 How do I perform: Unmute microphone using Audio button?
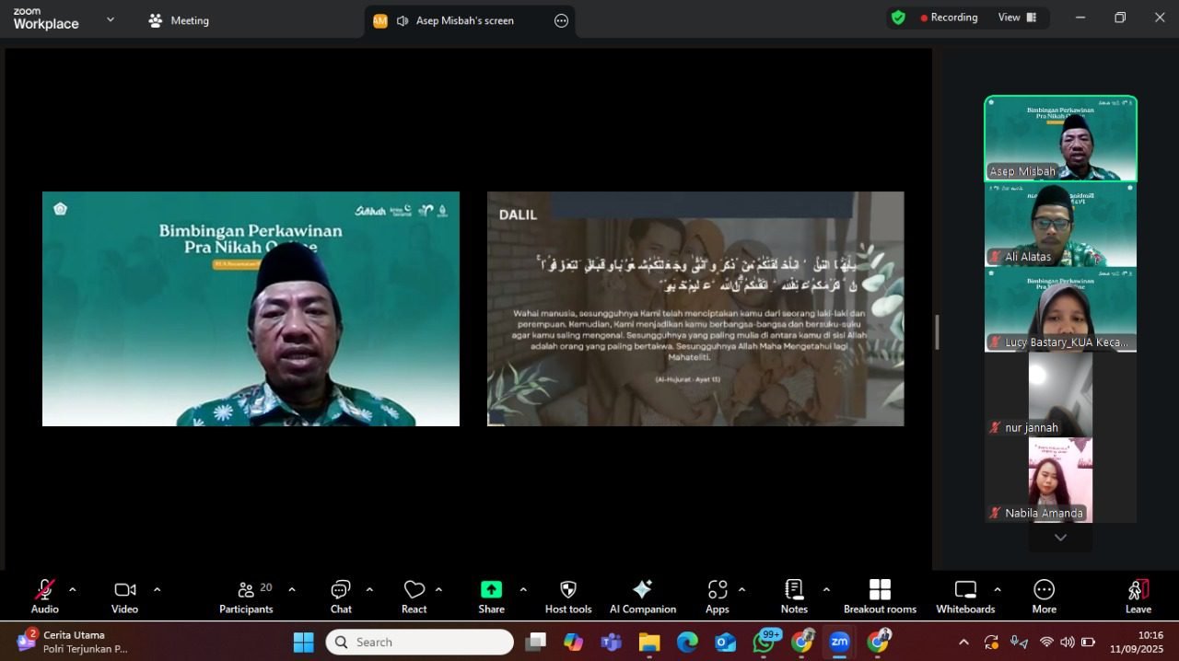pos(44,596)
